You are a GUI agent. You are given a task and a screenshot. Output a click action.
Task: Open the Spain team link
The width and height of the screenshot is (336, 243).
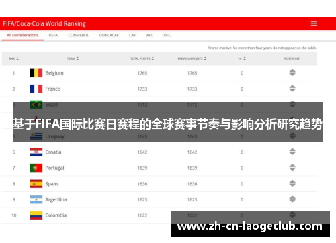point(52,184)
